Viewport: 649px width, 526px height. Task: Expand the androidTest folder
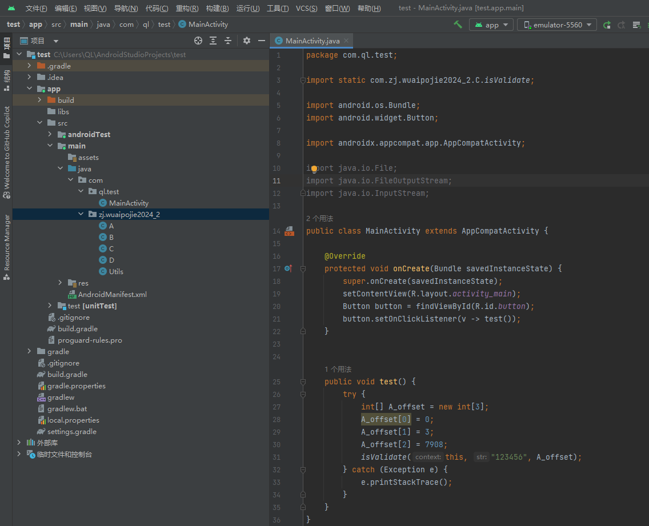pyautogui.click(x=50, y=134)
